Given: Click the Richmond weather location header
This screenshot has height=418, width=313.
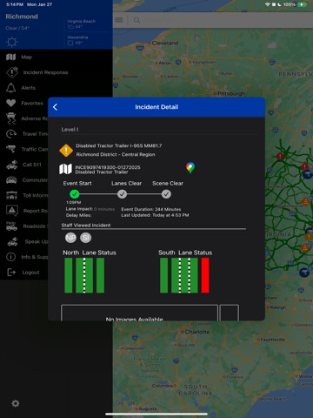Looking at the screenshot, I should pos(22,17).
